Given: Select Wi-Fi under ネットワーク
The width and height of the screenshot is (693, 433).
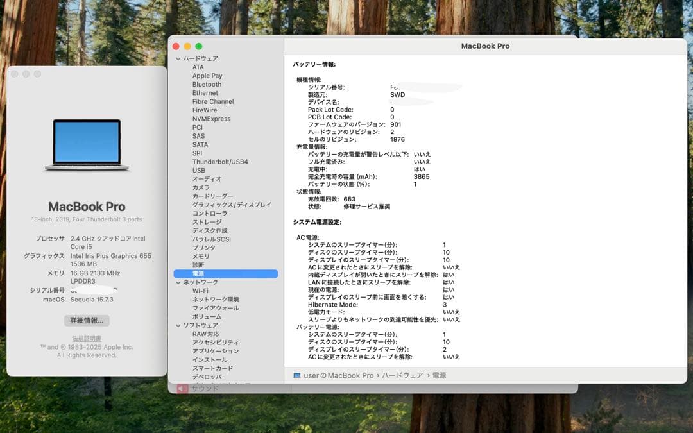Looking at the screenshot, I should (200, 291).
